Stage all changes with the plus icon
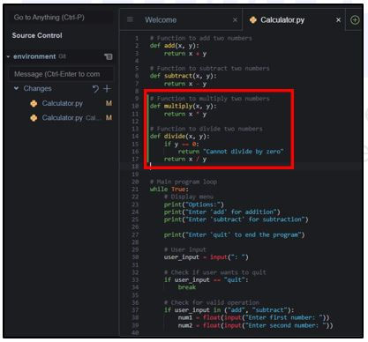Screen dimensions: 368x342 107,88
